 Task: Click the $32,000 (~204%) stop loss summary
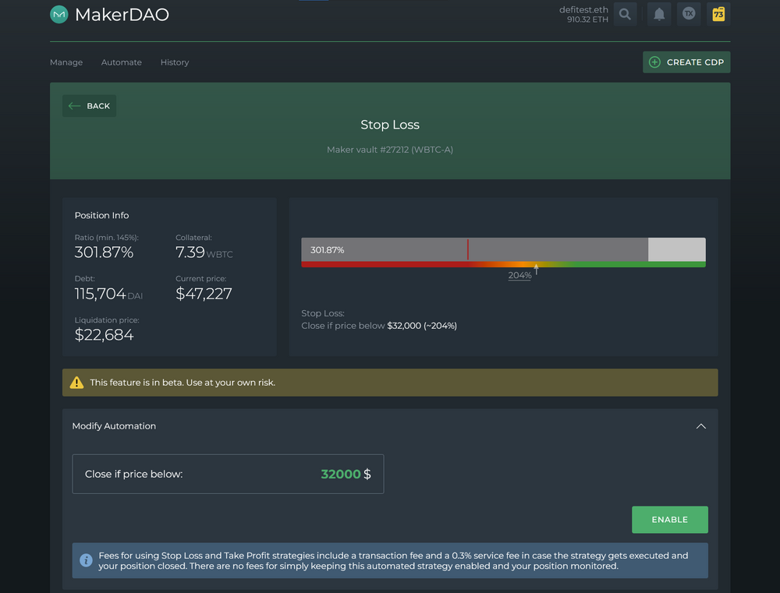tap(422, 326)
